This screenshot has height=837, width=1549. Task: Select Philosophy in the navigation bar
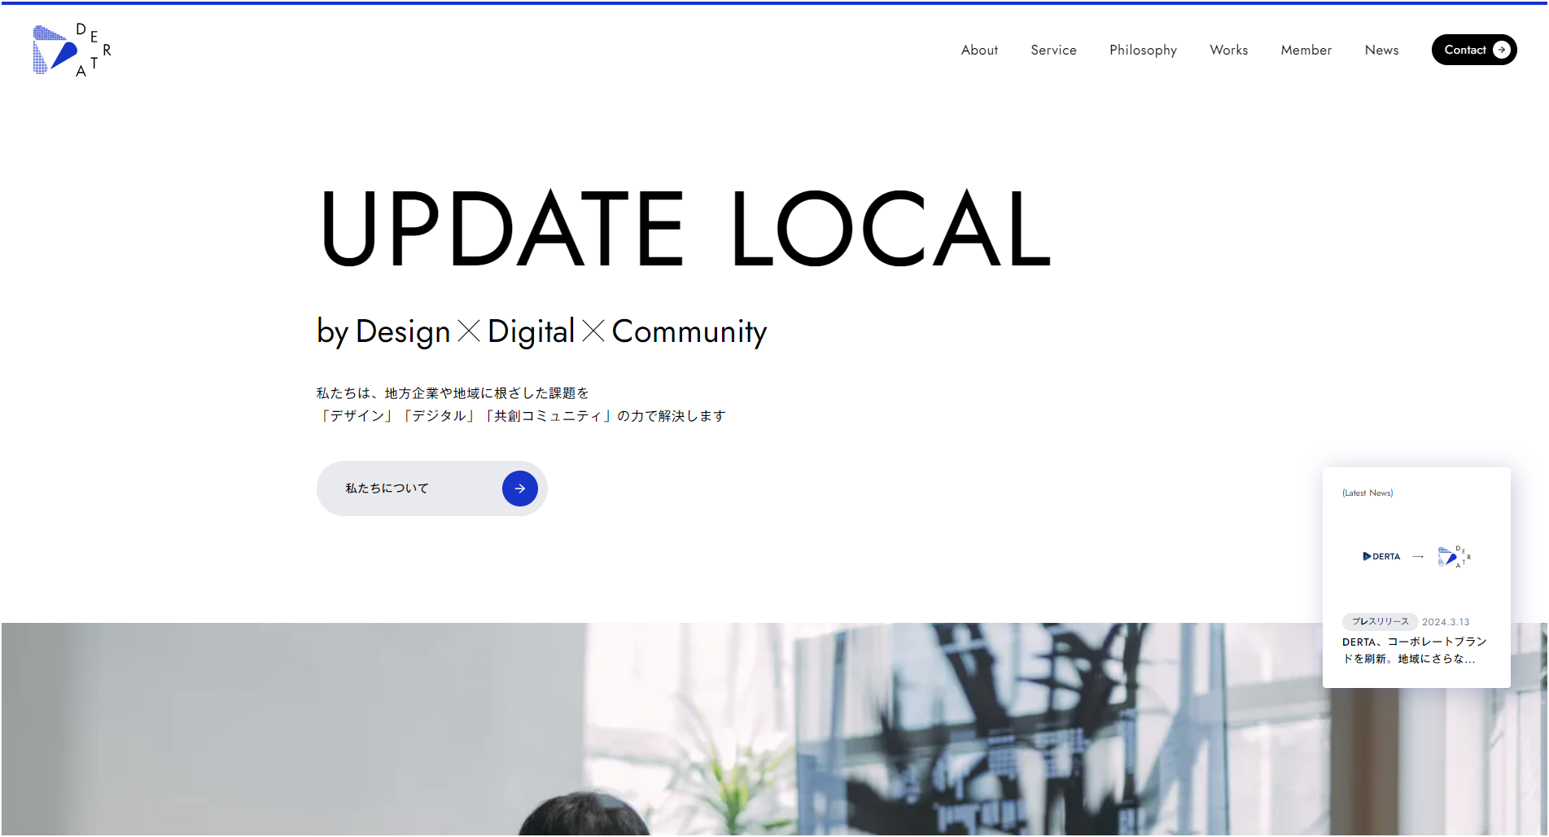click(x=1143, y=50)
